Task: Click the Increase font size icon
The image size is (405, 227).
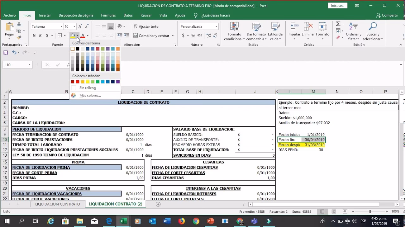Action: click(80, 26)
